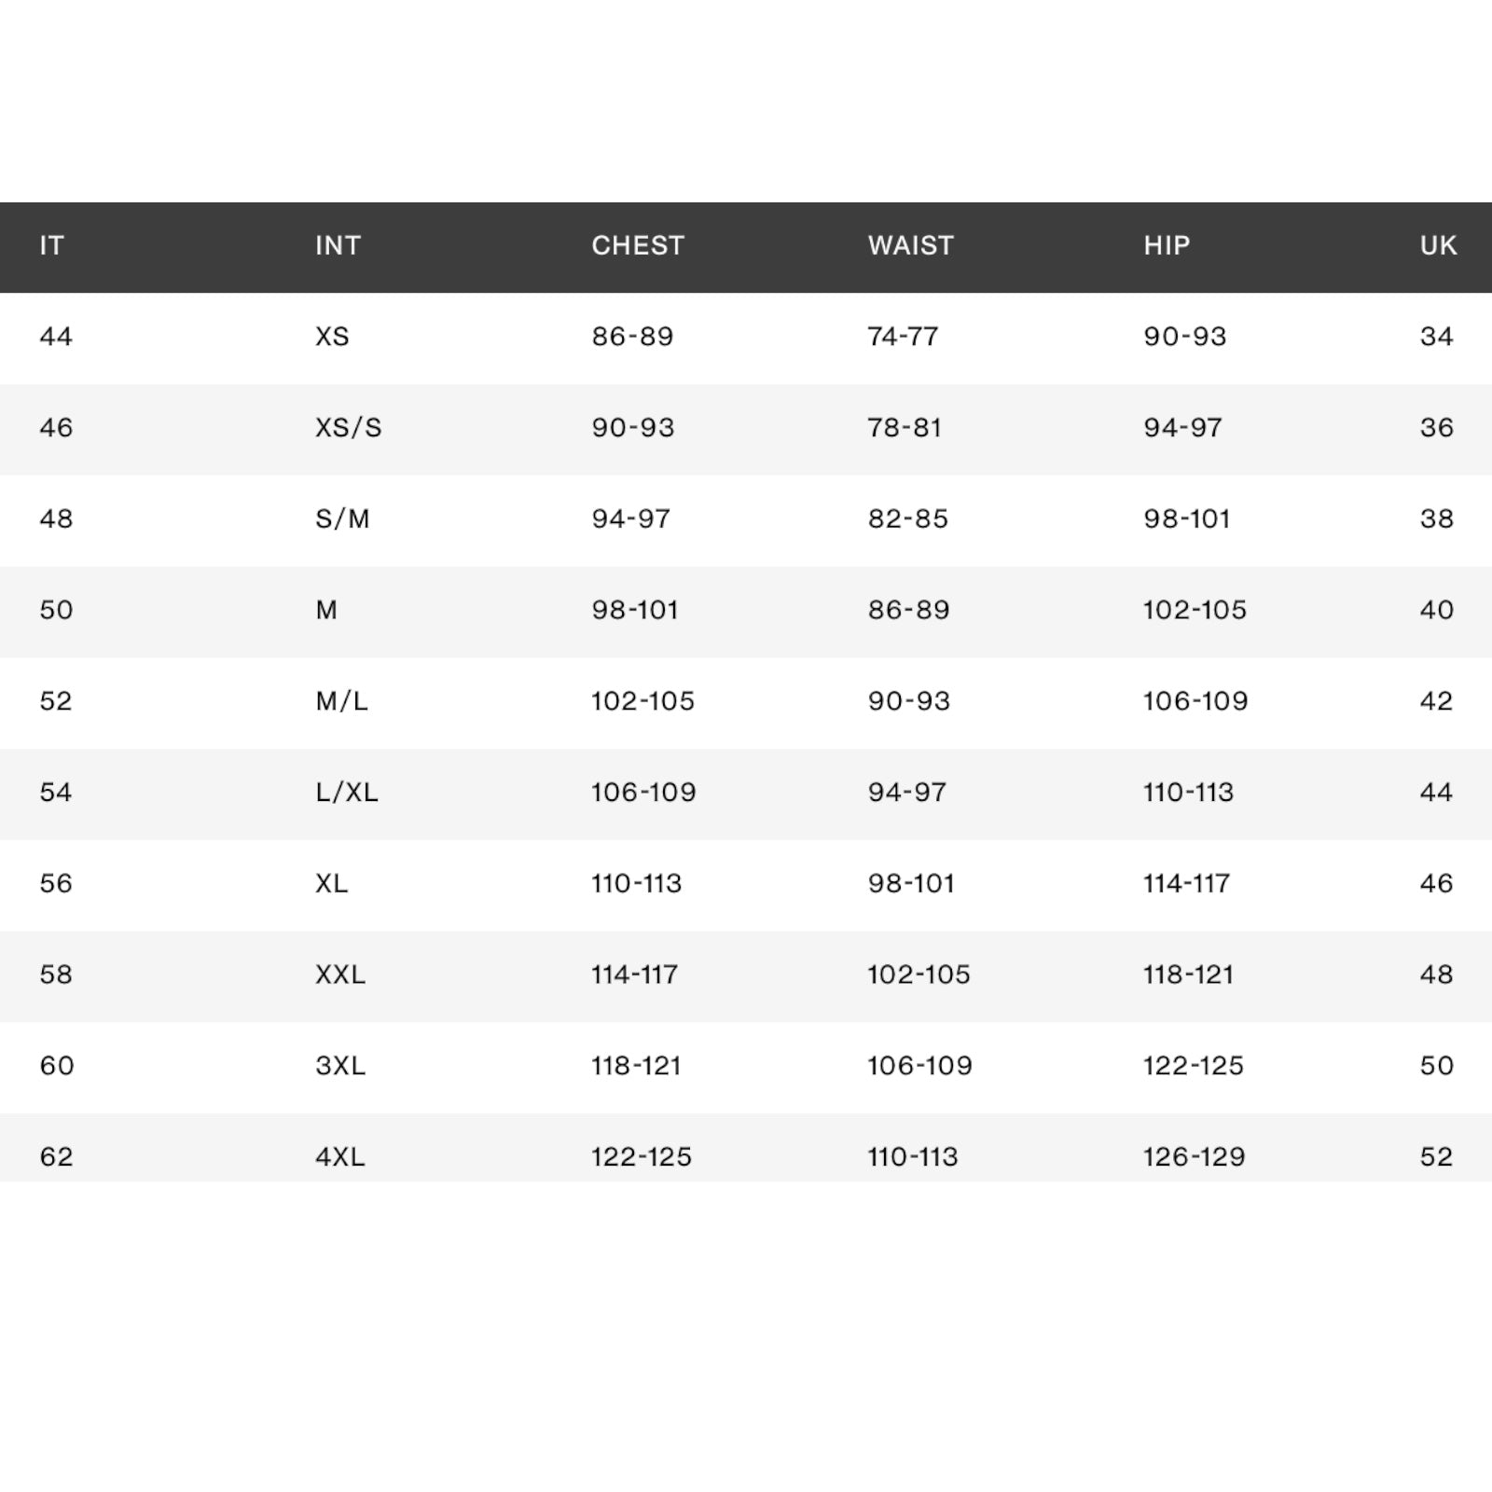
Task: Click the WAIST column header
Action: [910, 246]
